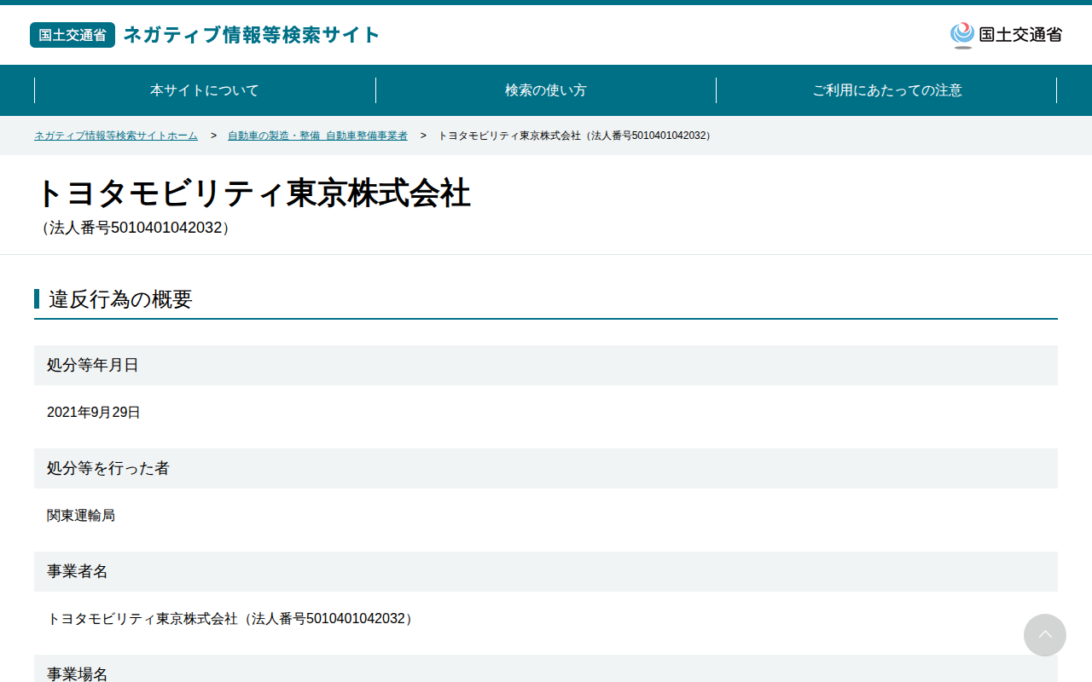
Task: Open 自動車の製造・整備 自動車整備事業者 breadcrumb link
Action: point(317,136)
